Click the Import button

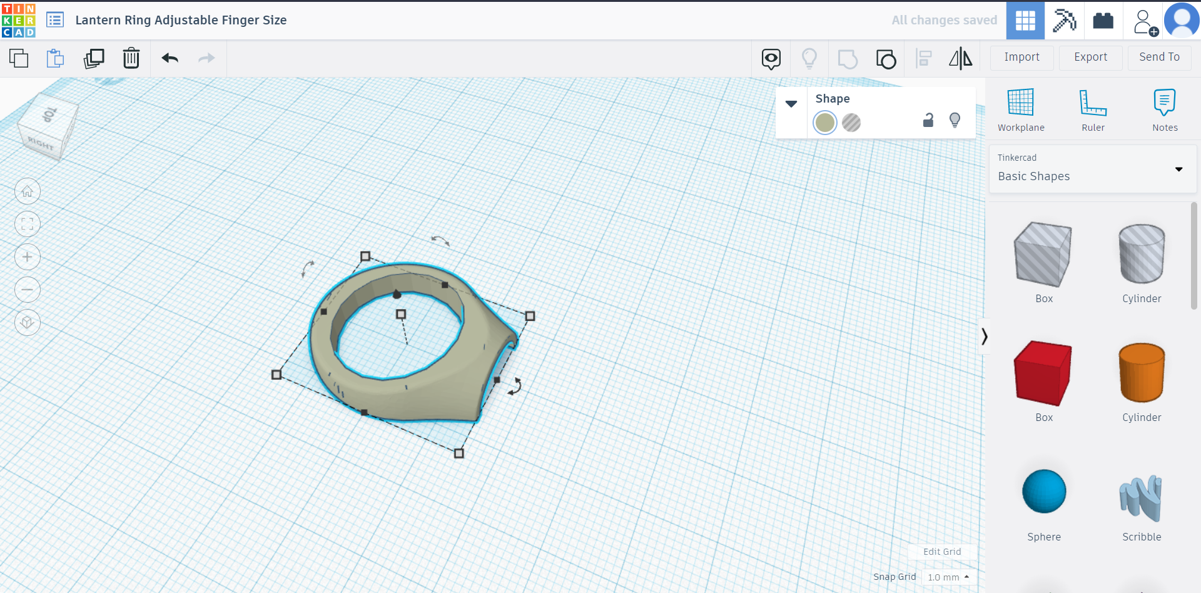click(1022, 58)
